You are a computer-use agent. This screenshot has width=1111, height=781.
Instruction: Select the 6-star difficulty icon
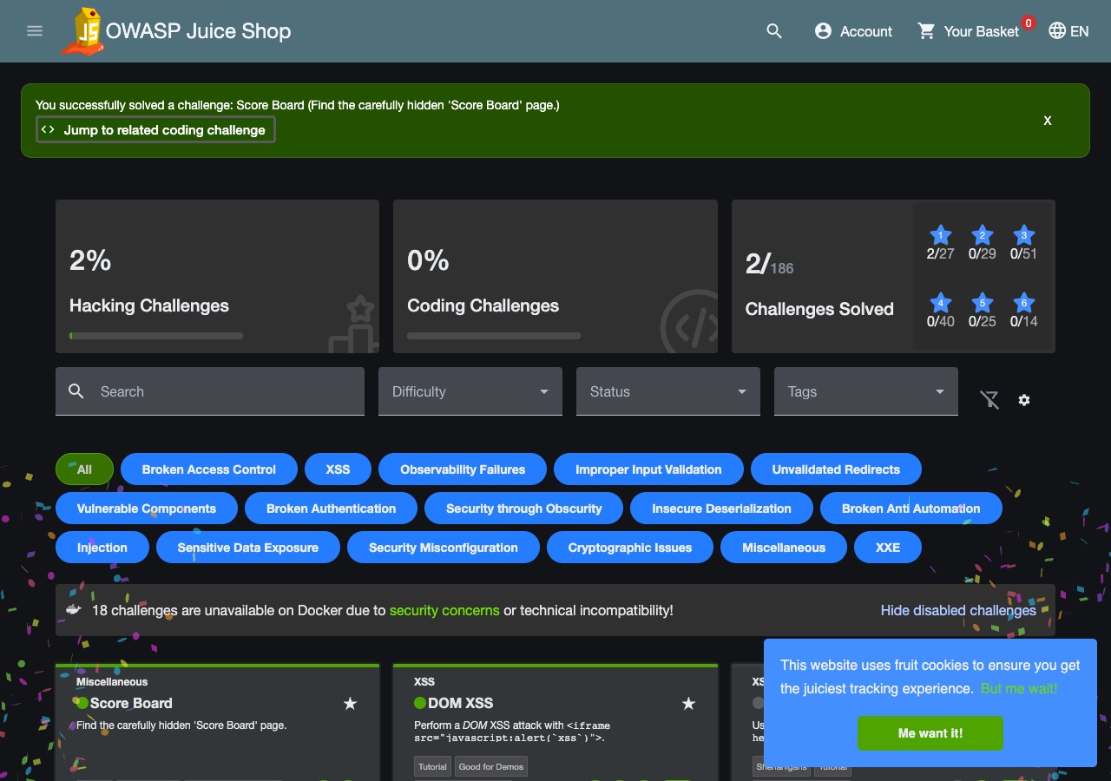(1024, 303)
